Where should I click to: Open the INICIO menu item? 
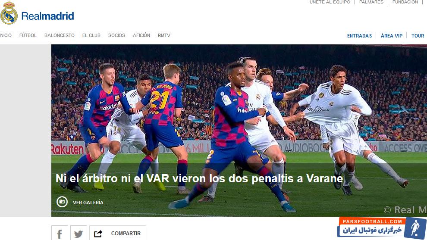click(x=6, y=35)
